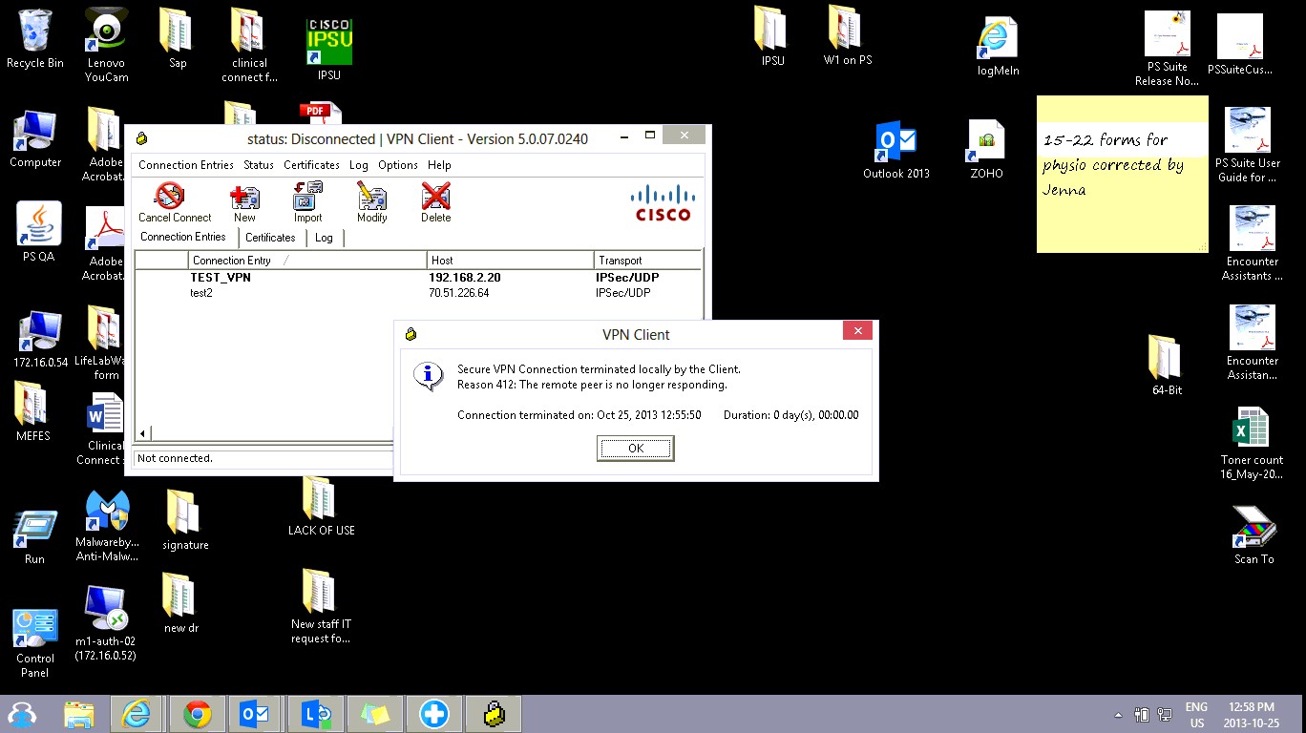Click the VPN Client lock icon in title bar

pyautogui.click(x=142, y=139)
